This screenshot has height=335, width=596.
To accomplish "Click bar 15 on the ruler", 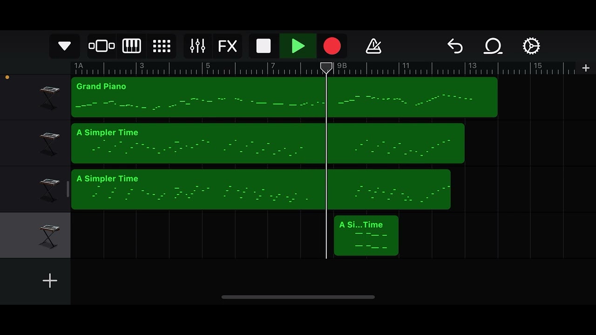I will pos(537,66).
